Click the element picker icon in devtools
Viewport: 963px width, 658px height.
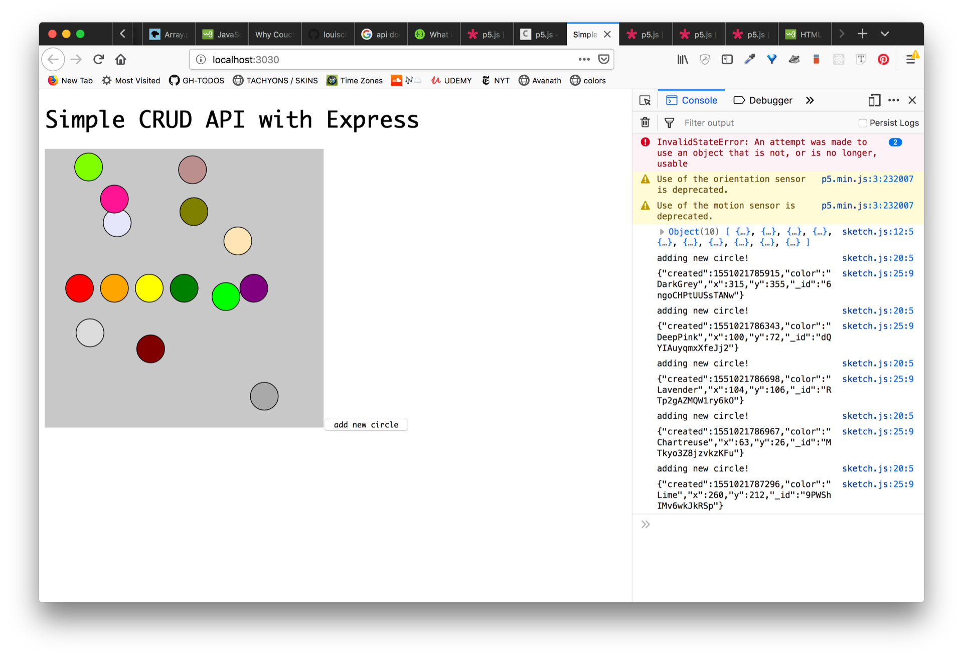[645, 100]
